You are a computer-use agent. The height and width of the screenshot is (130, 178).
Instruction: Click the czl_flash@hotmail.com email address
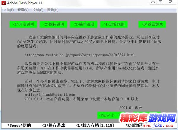50,95
